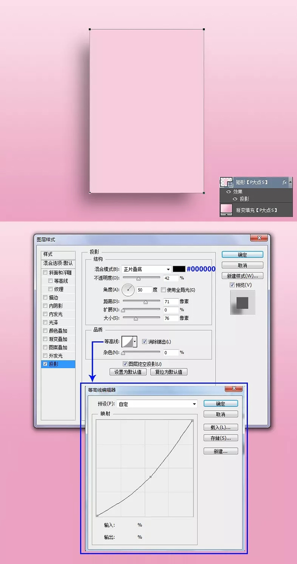
Task: Adjust the 扩展 slider
Action: (x=123, y=310)
